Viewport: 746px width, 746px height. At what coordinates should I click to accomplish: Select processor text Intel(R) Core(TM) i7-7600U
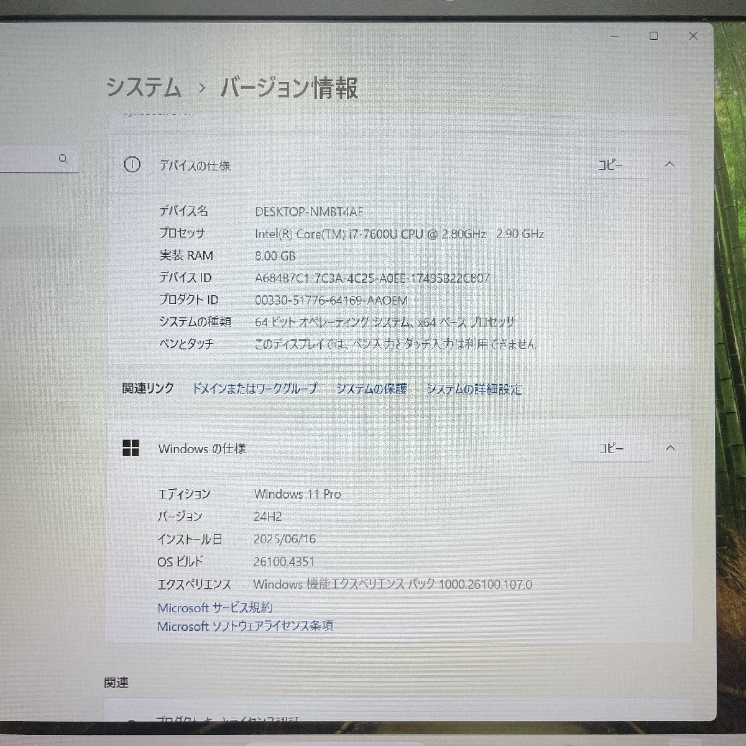pyautogui.click(x=400, y=234)
